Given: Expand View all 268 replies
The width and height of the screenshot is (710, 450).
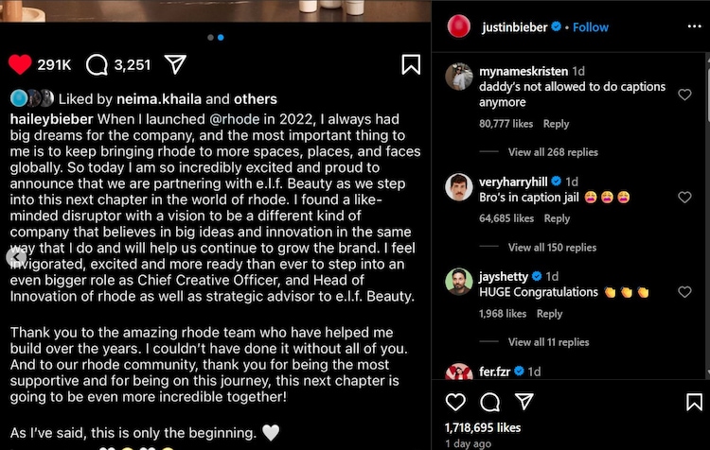Looking at the screenshot, I should (x=553, y=152).
